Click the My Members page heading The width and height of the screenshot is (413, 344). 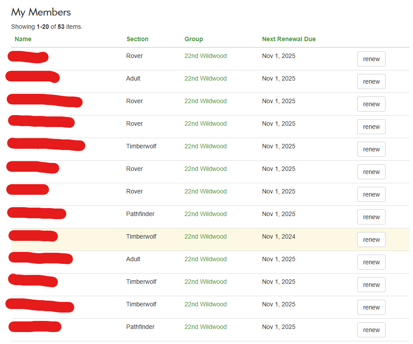coord(41,12)
